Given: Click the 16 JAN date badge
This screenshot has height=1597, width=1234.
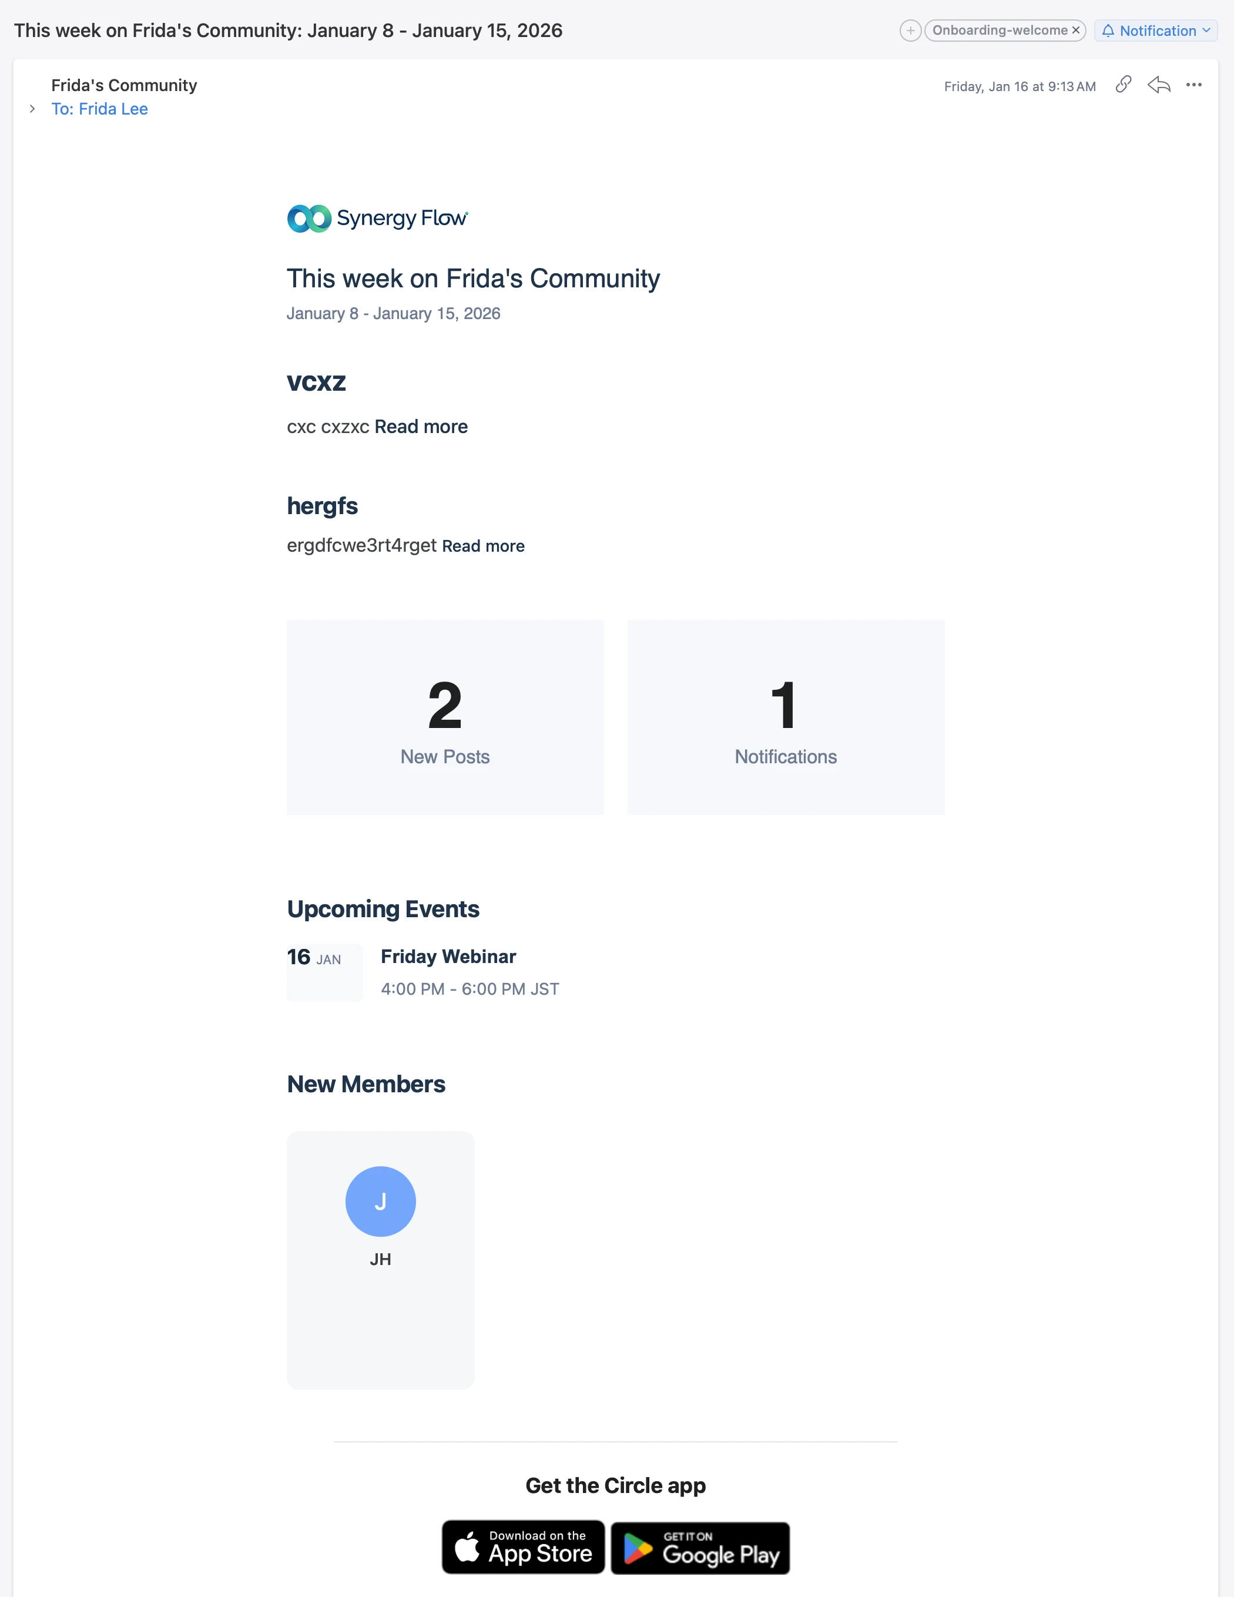Looking at the screenshot, I should click(x=324, y=971).
